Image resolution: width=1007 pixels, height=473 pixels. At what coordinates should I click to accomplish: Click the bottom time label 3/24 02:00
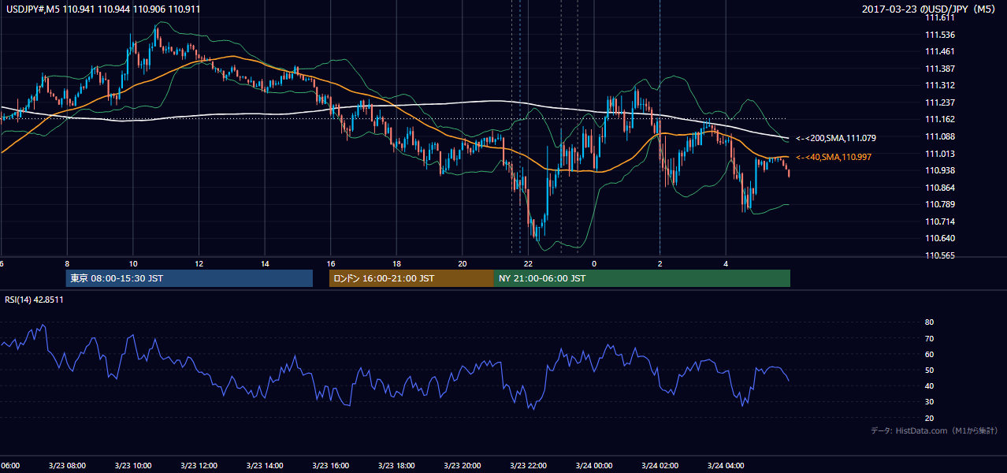click(x=660, y=465)
